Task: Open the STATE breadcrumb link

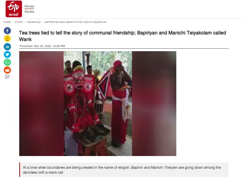Action: [19, 22]
